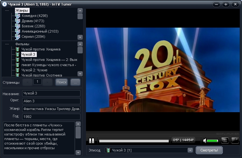Select the Анимационный (2103) genre
The width and height of the screenshot is (242, 158).
pos(40,31)
